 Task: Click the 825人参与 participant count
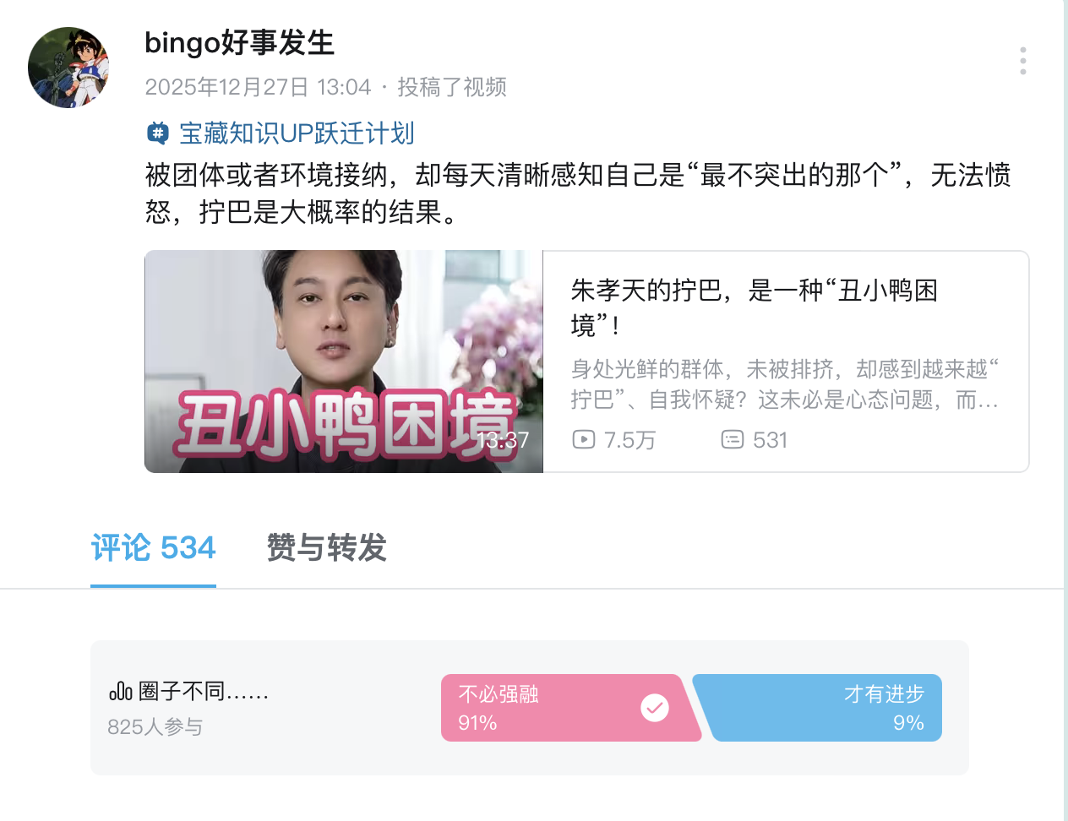[x=155, y=727]
